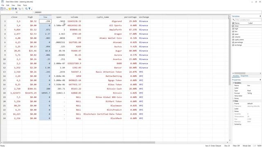Image resolution: width=262 pixels, height=147 pixels.
Task: Collapse the Data section in Properties
Action: 233,101
